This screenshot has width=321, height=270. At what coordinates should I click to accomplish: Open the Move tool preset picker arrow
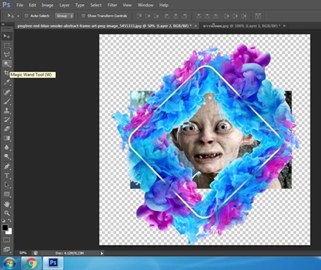[18, 16]
